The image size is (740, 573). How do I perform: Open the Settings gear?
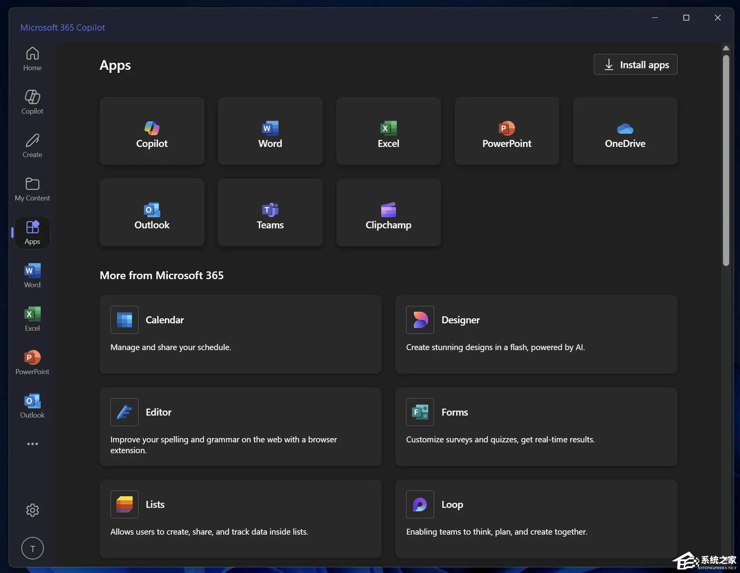(32, 510)
